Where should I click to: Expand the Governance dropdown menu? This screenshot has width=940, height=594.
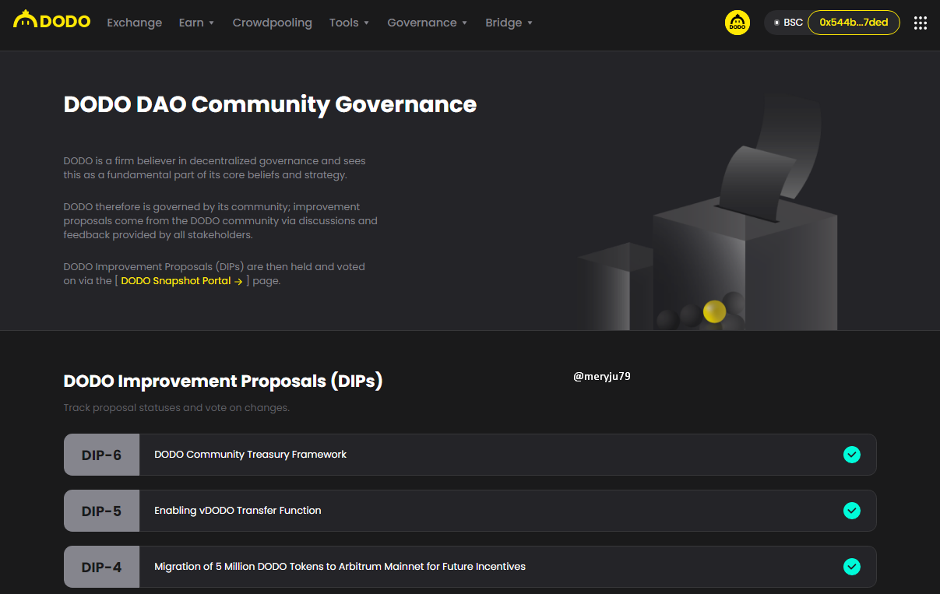tap(427, 23)
